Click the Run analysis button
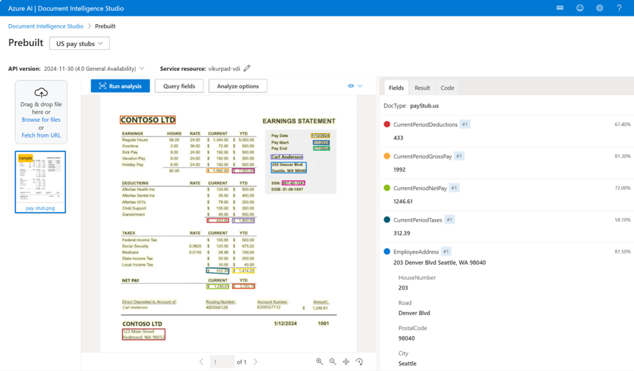634x371 pixels. click(x=120, y=86)
